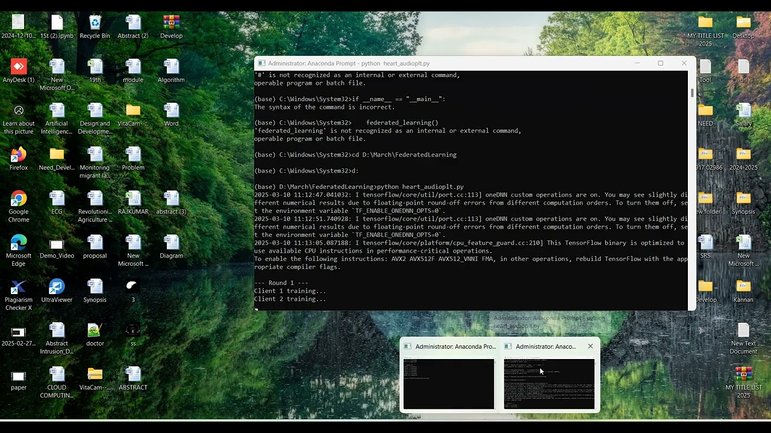Viewport: 771px width, 433px height.
Task: Select the 1St (2).ipynb file
Action: tap(57, 27)
